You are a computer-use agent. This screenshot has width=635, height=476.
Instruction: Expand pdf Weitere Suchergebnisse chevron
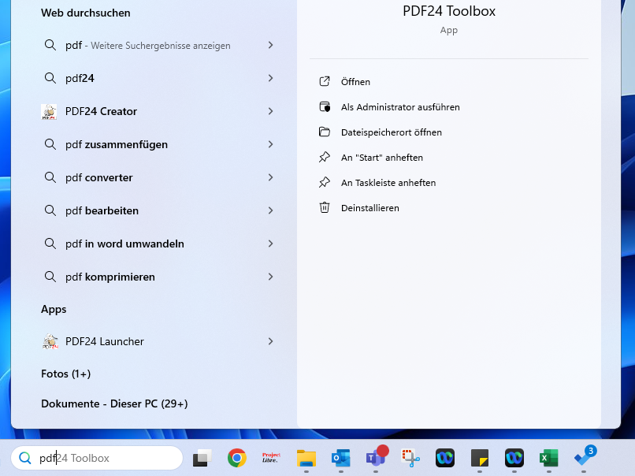click(270, 45)
